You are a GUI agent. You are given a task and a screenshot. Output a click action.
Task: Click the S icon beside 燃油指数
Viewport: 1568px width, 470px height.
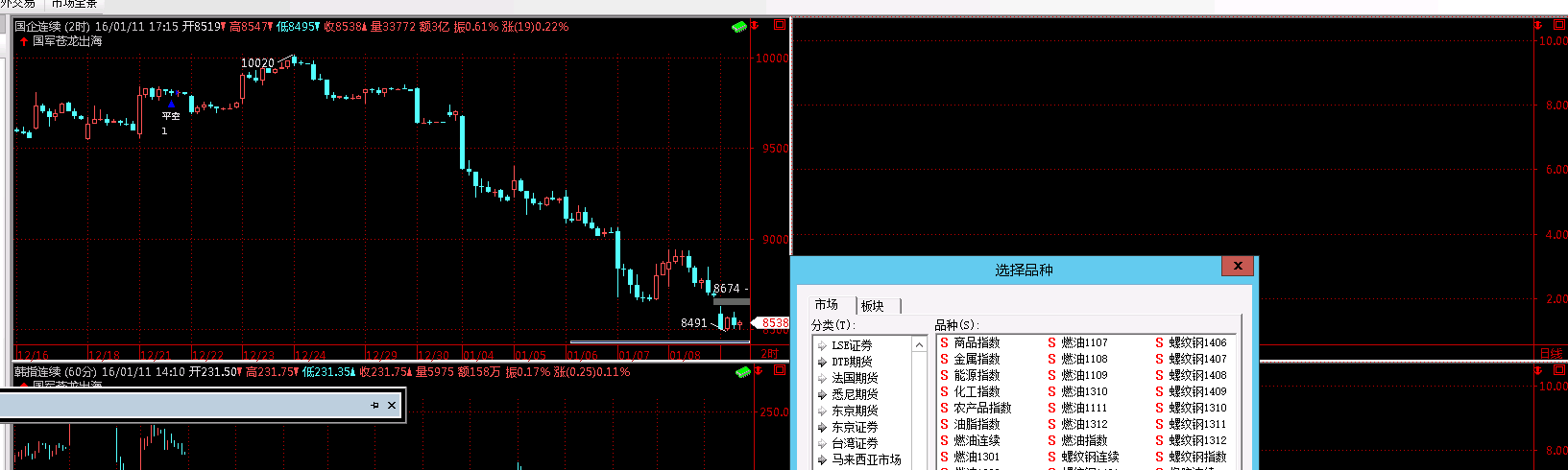click(1051, 440)
